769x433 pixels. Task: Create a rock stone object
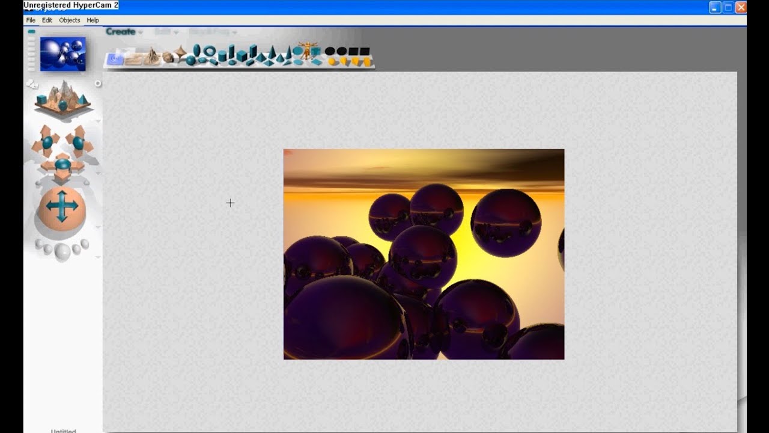click(x=168, y=58)
